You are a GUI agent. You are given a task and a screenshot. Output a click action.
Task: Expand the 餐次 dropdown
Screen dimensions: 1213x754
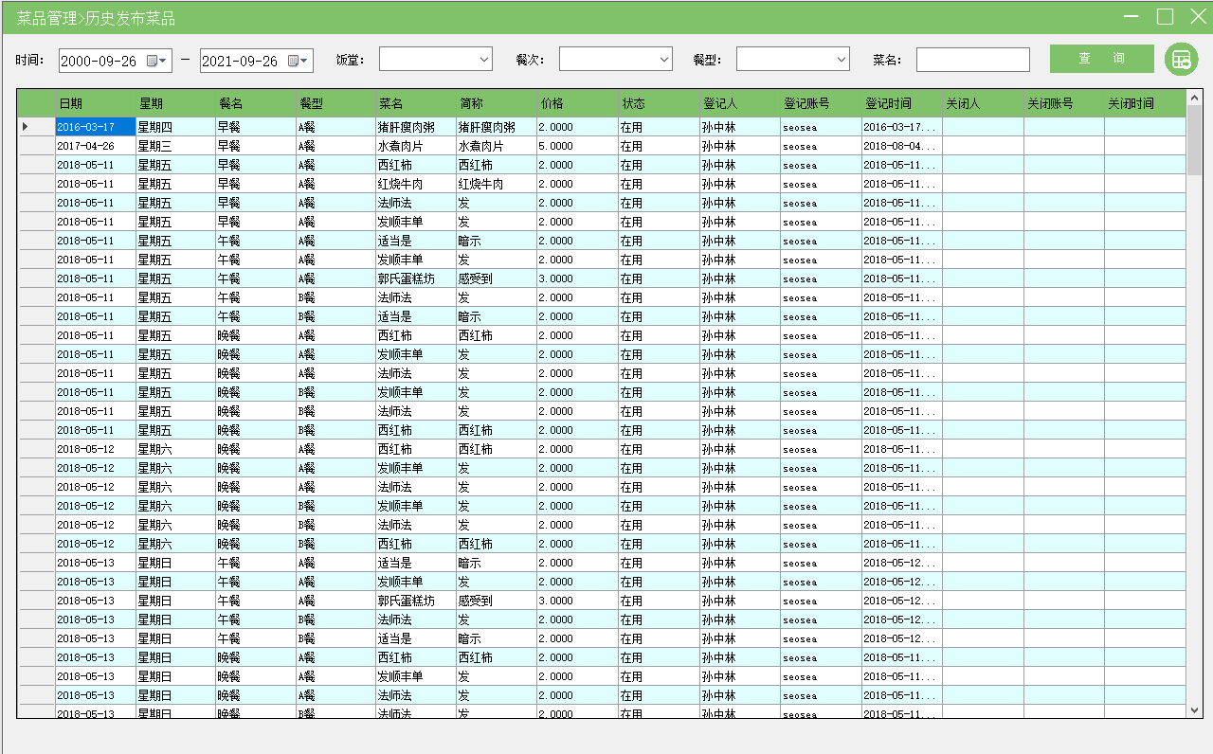point(663,60)
